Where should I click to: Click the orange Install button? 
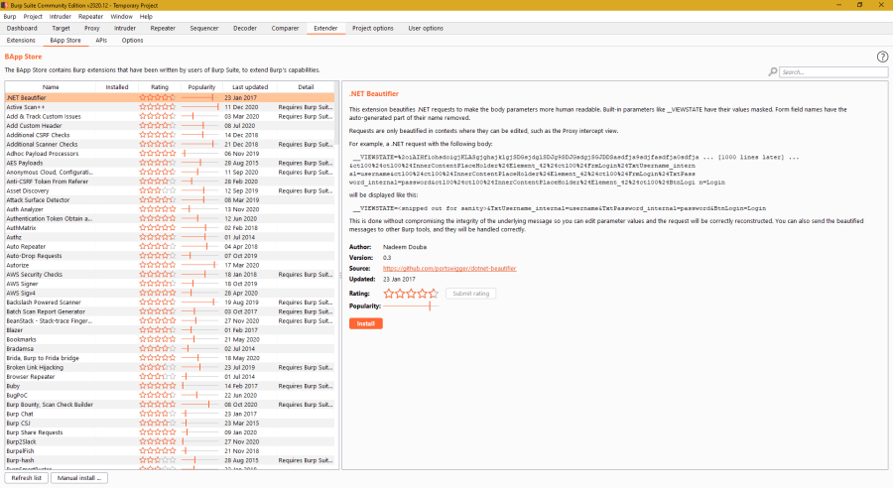coord(365,323)
